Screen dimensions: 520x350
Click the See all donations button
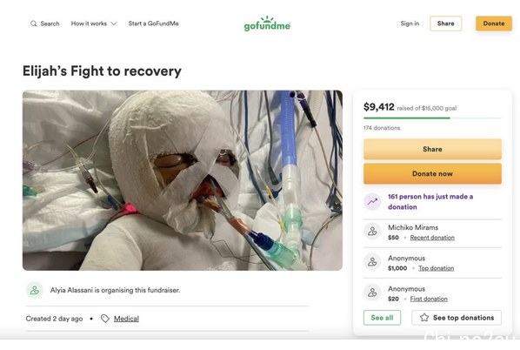[x=382, y=318]
